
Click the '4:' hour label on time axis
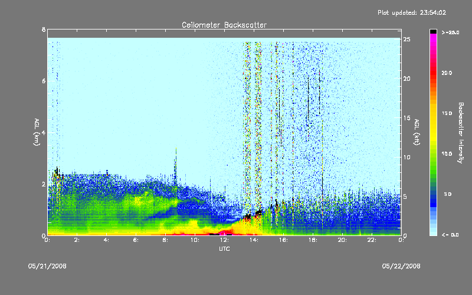point(107,240)
